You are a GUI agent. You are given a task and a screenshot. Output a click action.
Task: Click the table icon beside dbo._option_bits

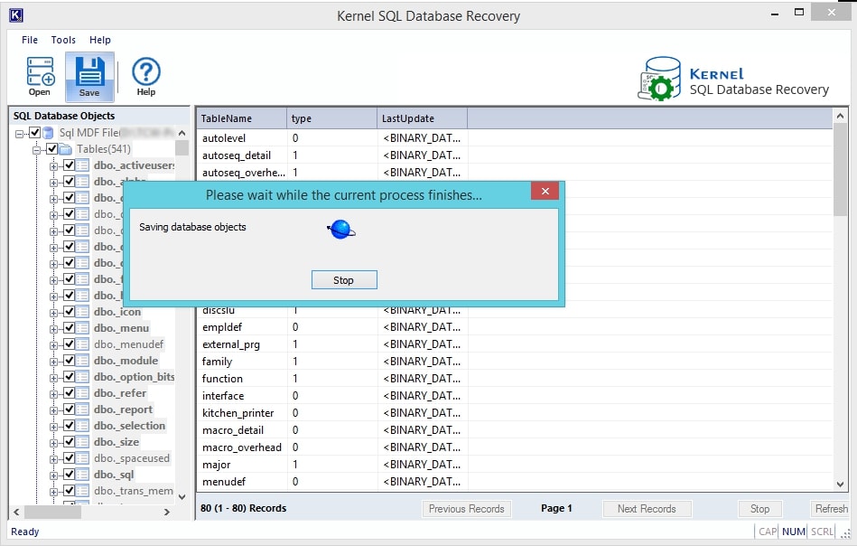click(x=82, y=376)
